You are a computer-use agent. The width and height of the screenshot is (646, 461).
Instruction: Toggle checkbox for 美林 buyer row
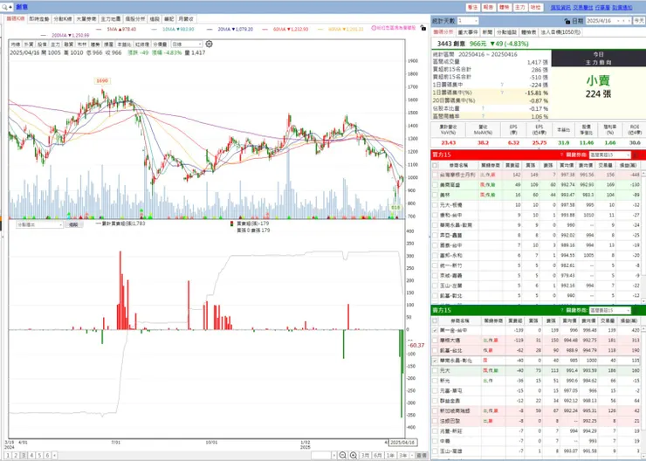pos(435,195)
